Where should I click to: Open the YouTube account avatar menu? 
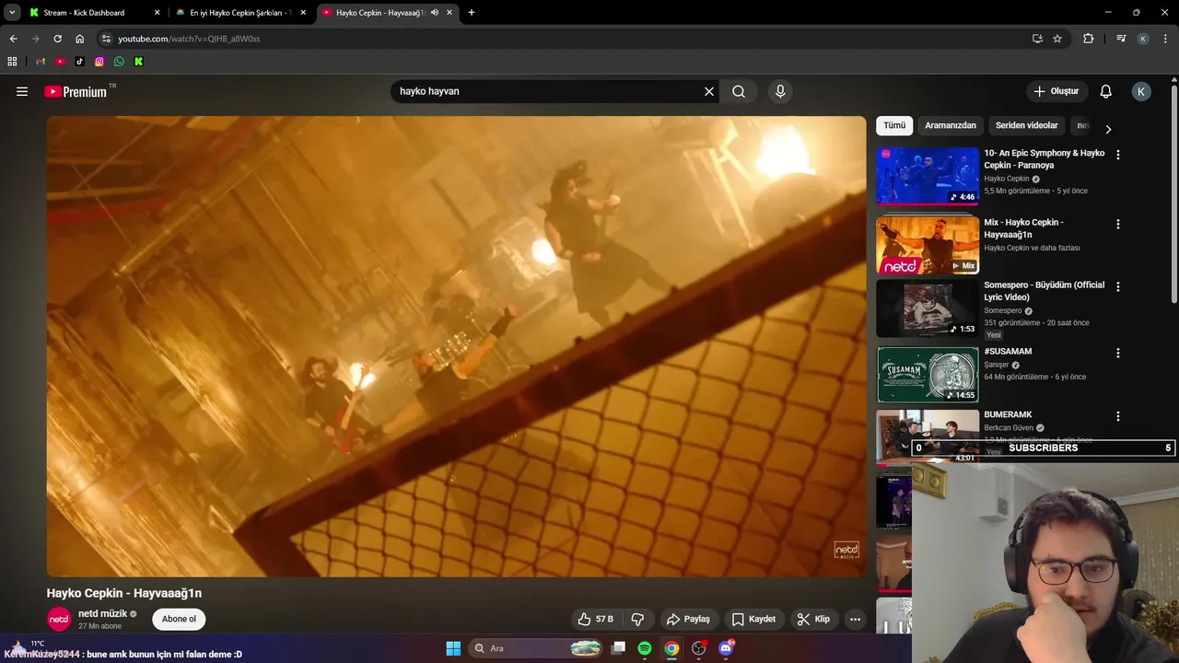point(1141,91)
